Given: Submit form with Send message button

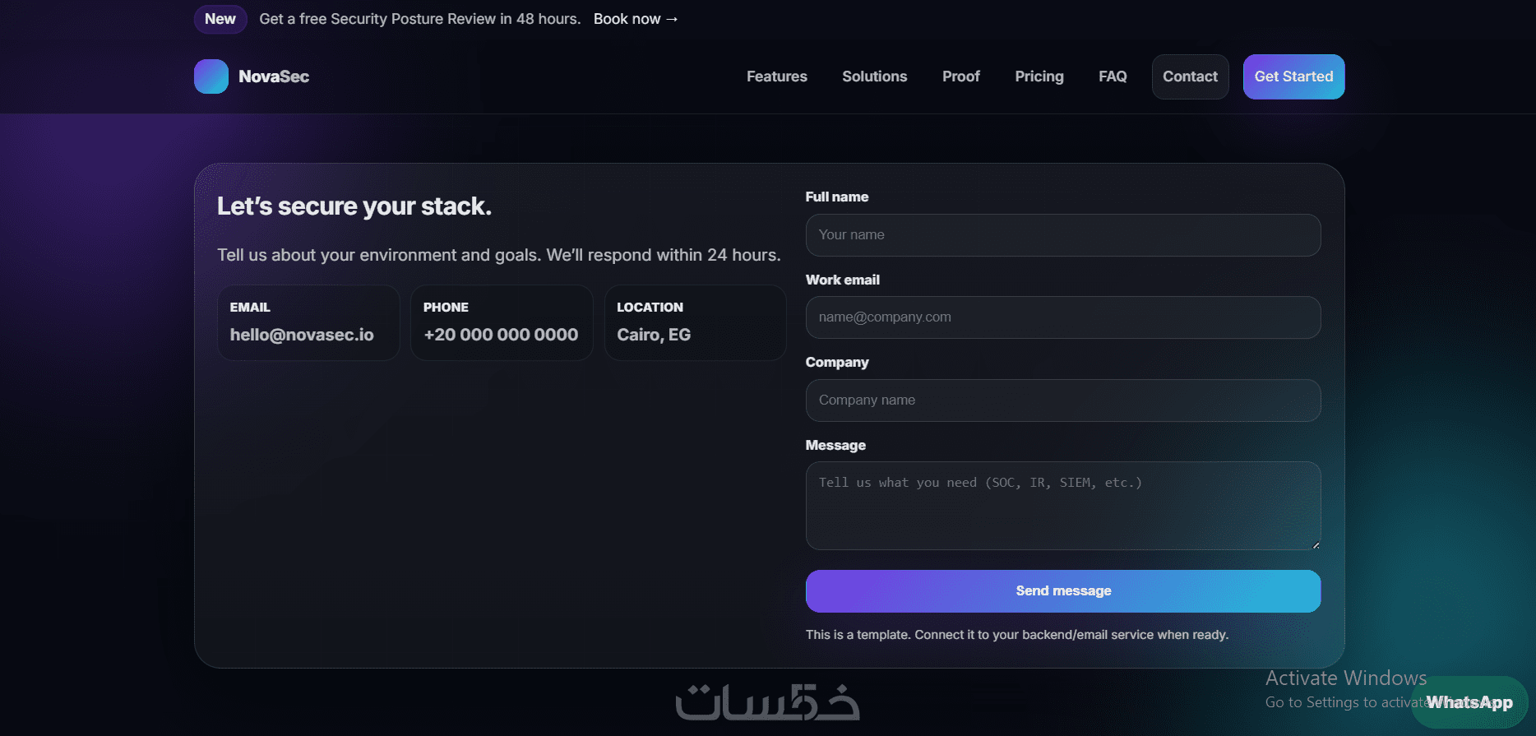Looking at the screenshot, I should (x=1063, y=591).
